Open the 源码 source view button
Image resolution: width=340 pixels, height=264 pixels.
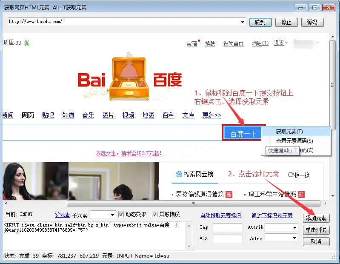[312, 22]
